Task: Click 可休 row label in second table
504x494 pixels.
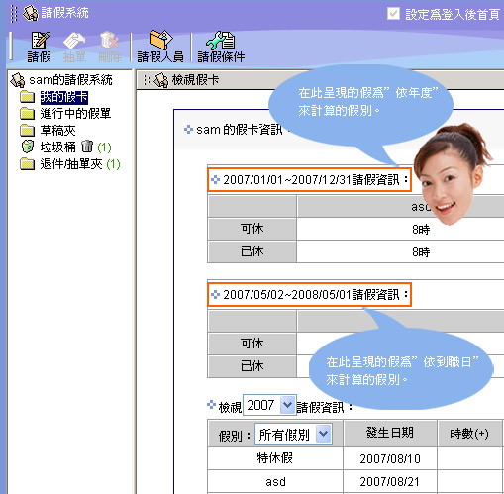Action: pyautogui.click(x=252, y=344)
